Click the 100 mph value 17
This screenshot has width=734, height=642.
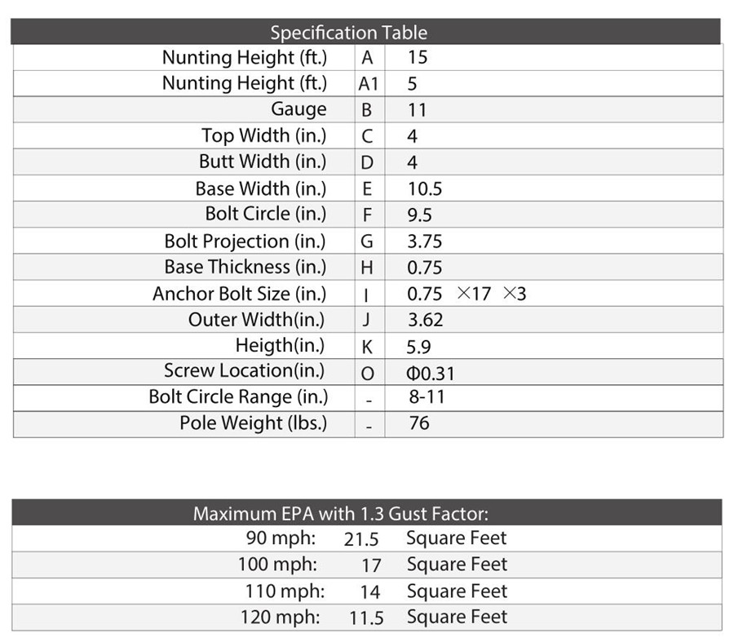371,565
